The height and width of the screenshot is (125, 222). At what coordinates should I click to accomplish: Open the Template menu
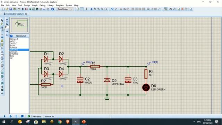pos(60,6)
